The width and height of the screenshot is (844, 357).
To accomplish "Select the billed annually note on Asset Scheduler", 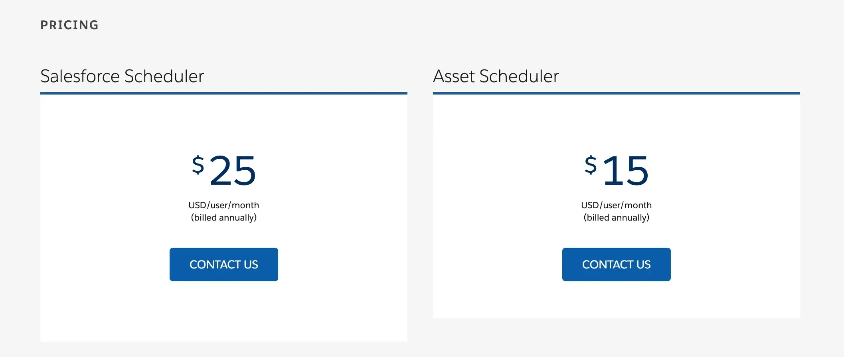I will [616, 218].
